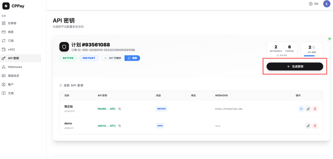Click the 独立站 webhook URL https://kronoslike.com

(229, 109)
